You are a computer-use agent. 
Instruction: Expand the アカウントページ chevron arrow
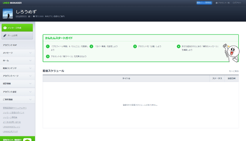[x=30, y=76]
